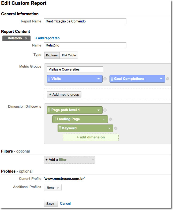Remove the Visits metric with its x icon
173x210 pixels.
click(x=105, y=79)
